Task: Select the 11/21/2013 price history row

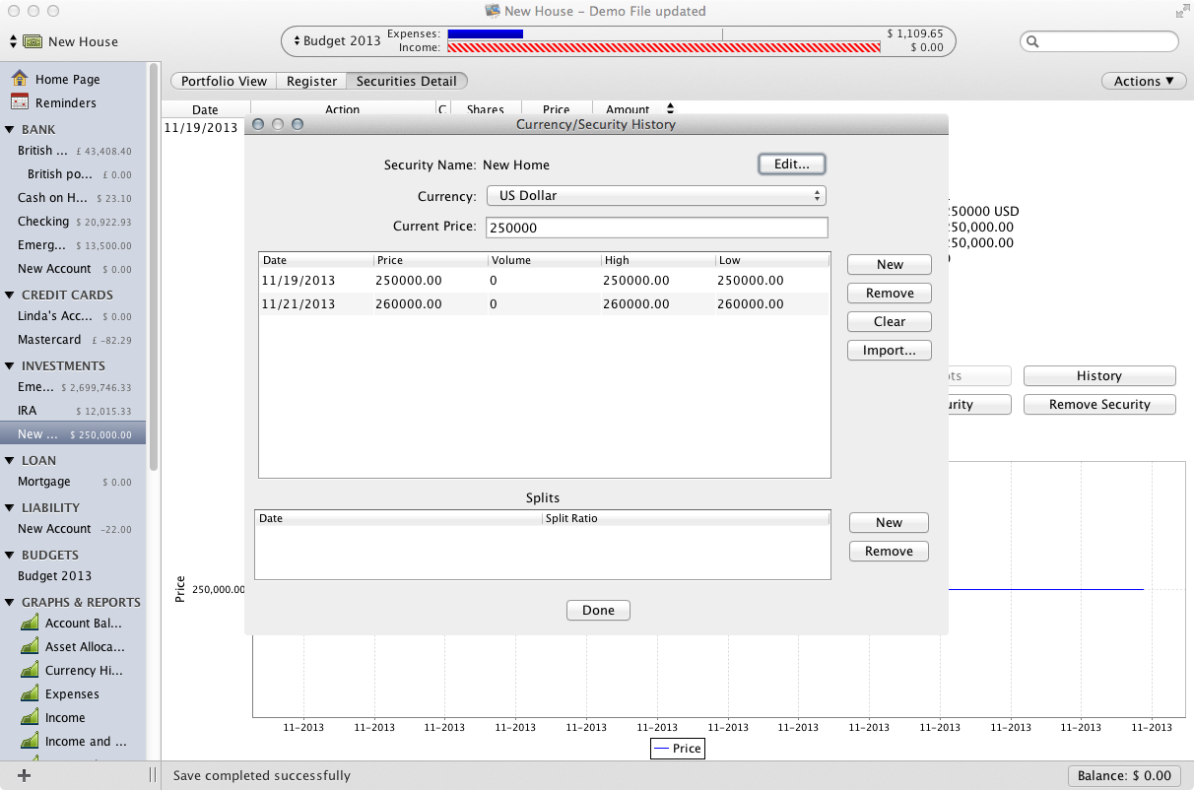Action: coord(544,304)
